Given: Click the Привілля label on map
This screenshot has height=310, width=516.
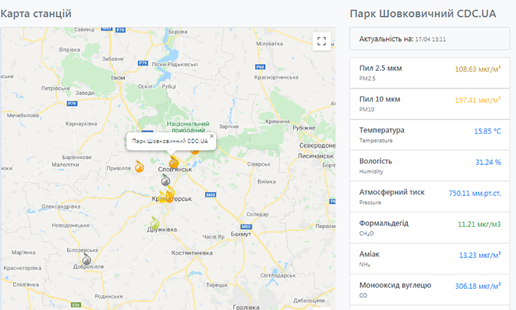Looking at the screenshot, I should [x=118, y=168].
